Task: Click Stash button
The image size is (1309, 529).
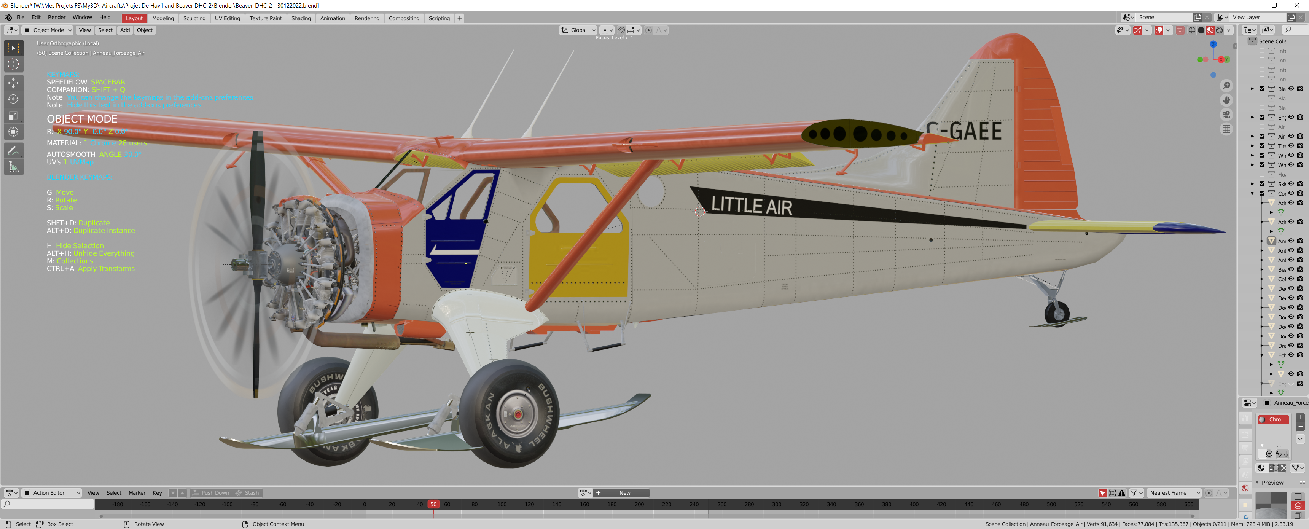Action: click(x=247, y=493)
